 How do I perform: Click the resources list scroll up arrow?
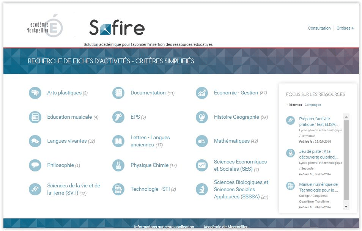(346, 117)
